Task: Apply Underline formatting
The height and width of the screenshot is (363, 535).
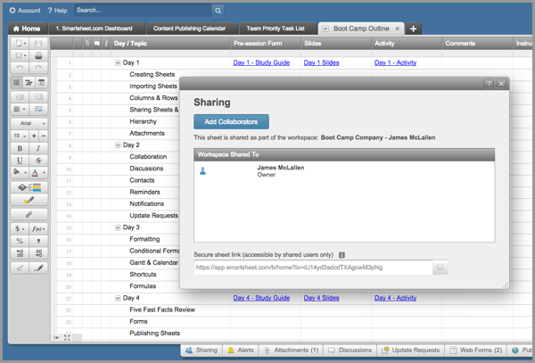Action: tap(21, 161)
